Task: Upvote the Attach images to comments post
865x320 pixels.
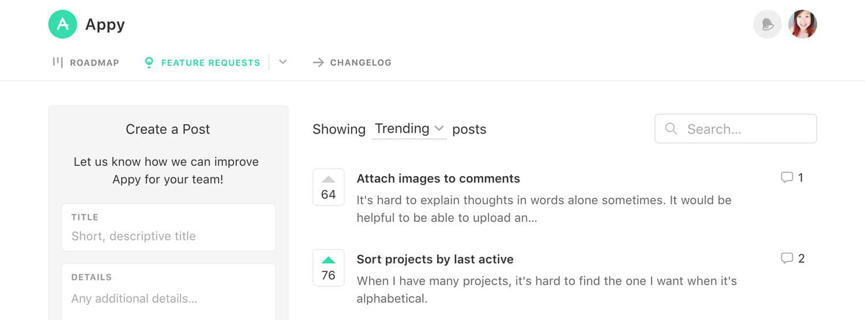Action: 328,180
